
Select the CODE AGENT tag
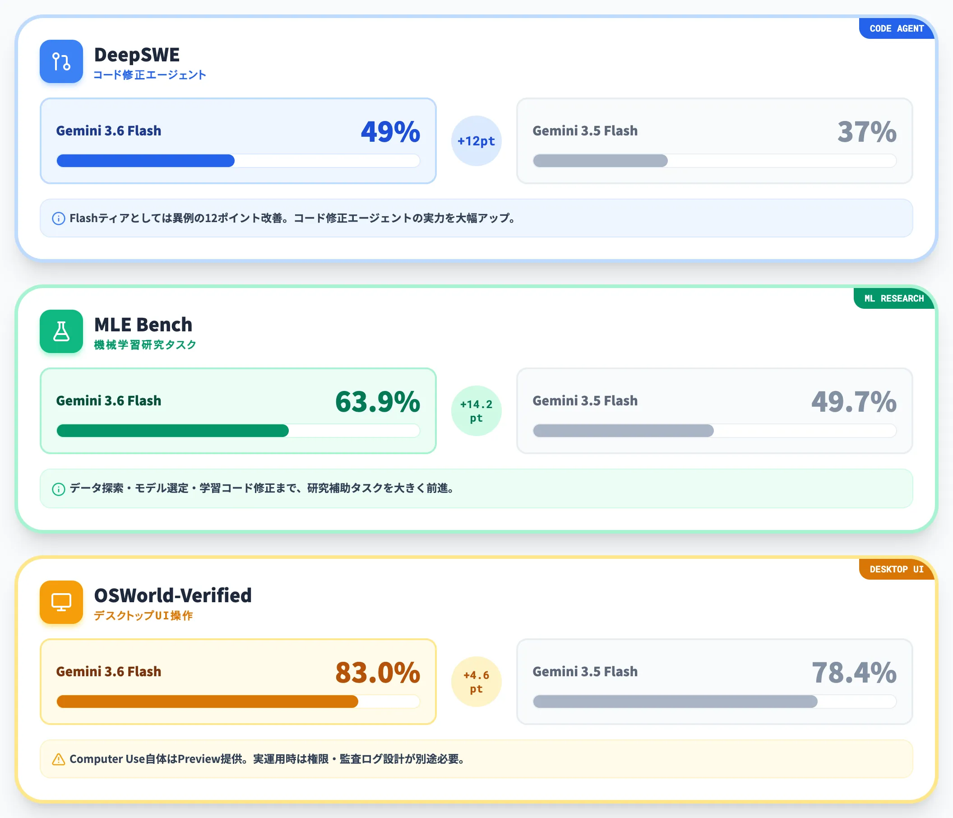tap(897, 28)
